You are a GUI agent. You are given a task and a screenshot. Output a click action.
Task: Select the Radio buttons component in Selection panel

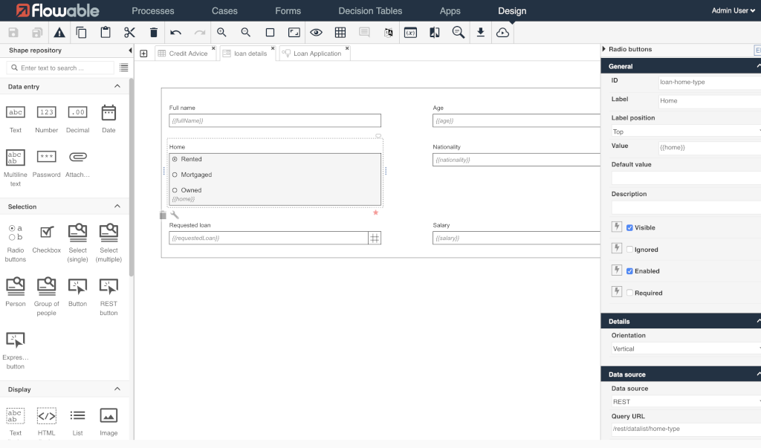tap(15, 233)
